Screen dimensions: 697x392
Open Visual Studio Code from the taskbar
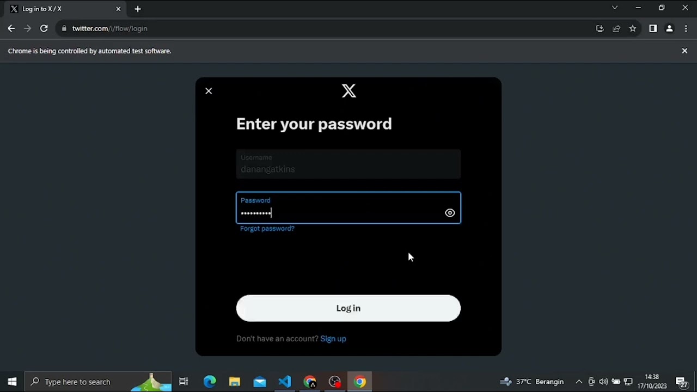(x=285, y=382)
